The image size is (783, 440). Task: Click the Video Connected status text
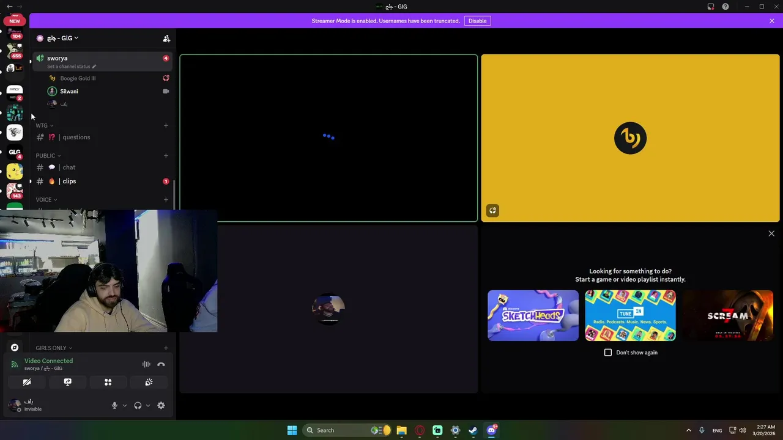click(x=48, y=361)
